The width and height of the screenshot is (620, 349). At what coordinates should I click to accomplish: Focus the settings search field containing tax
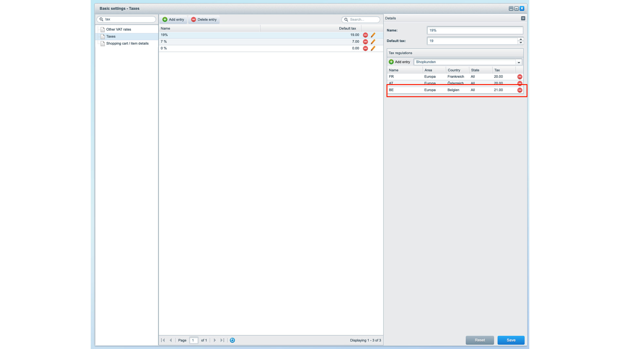[126, 19]
